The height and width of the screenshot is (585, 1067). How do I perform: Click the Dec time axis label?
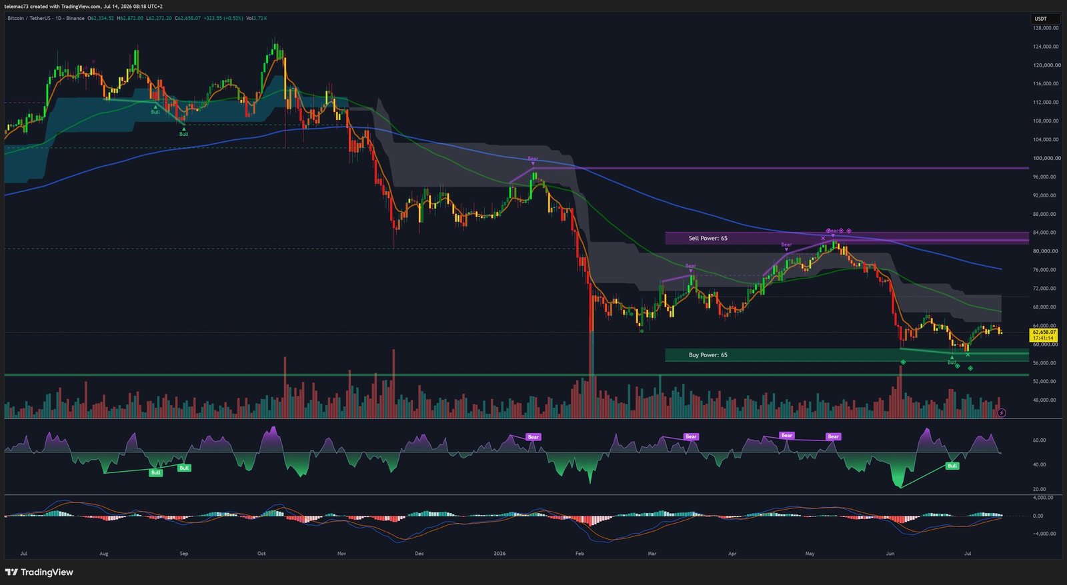coord(419,554)
